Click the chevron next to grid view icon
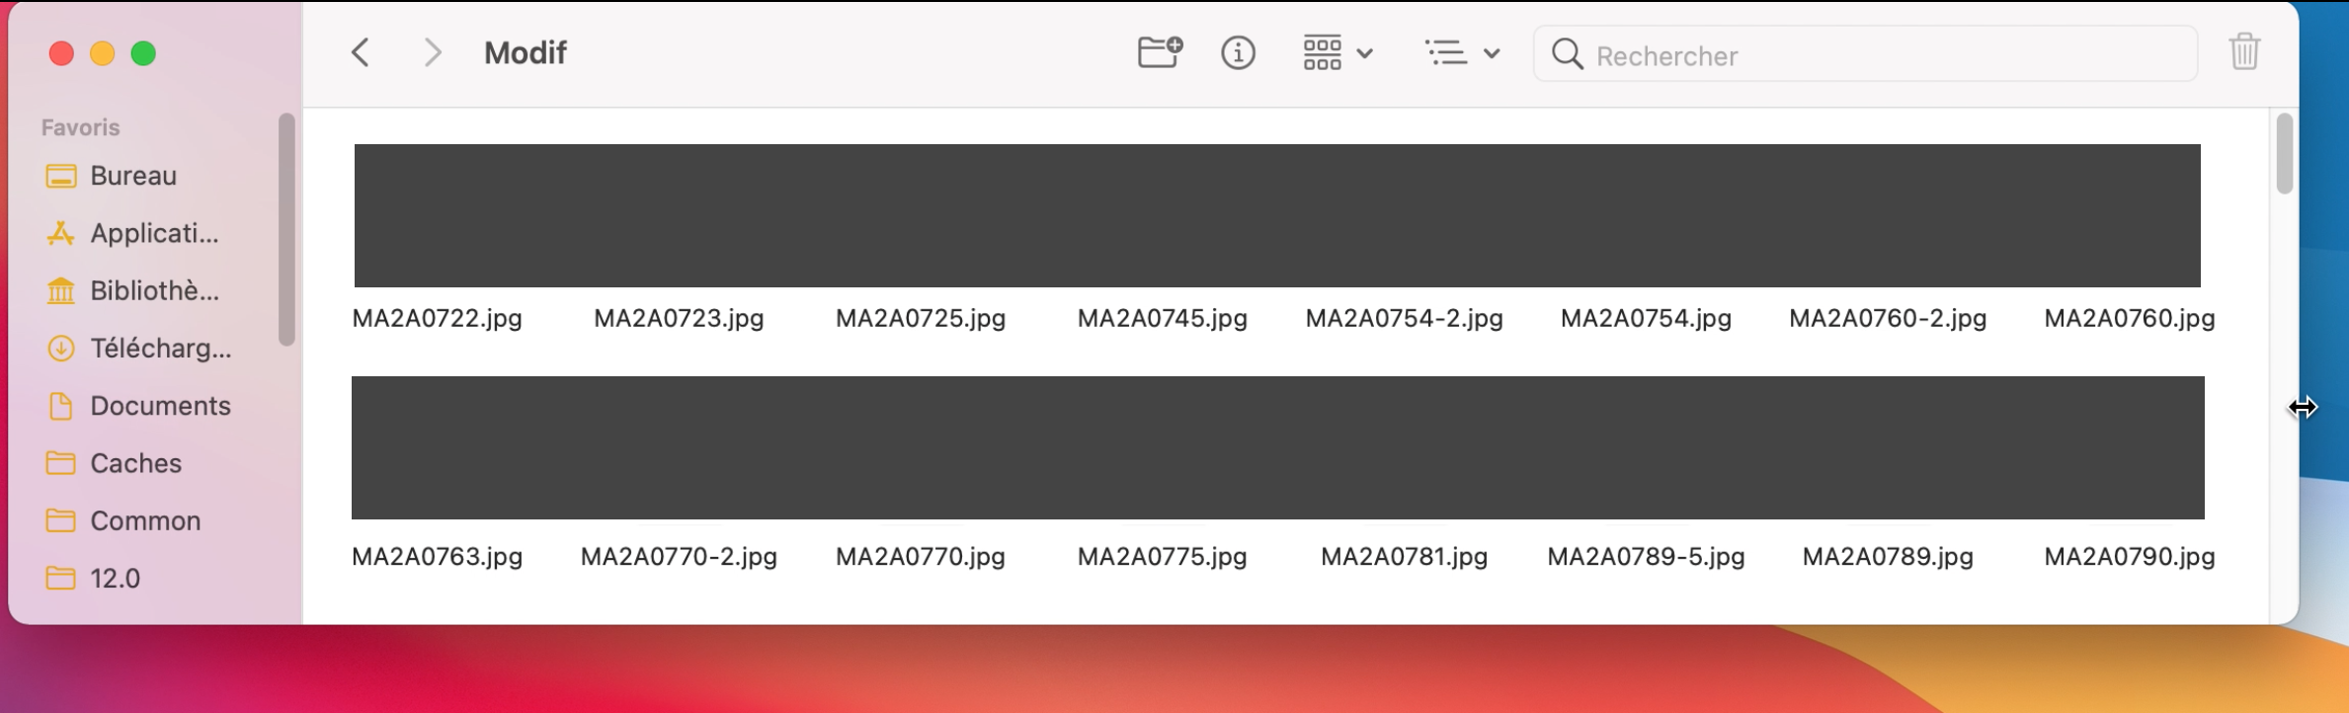 pyautogui.click(x=1364, y=53)
